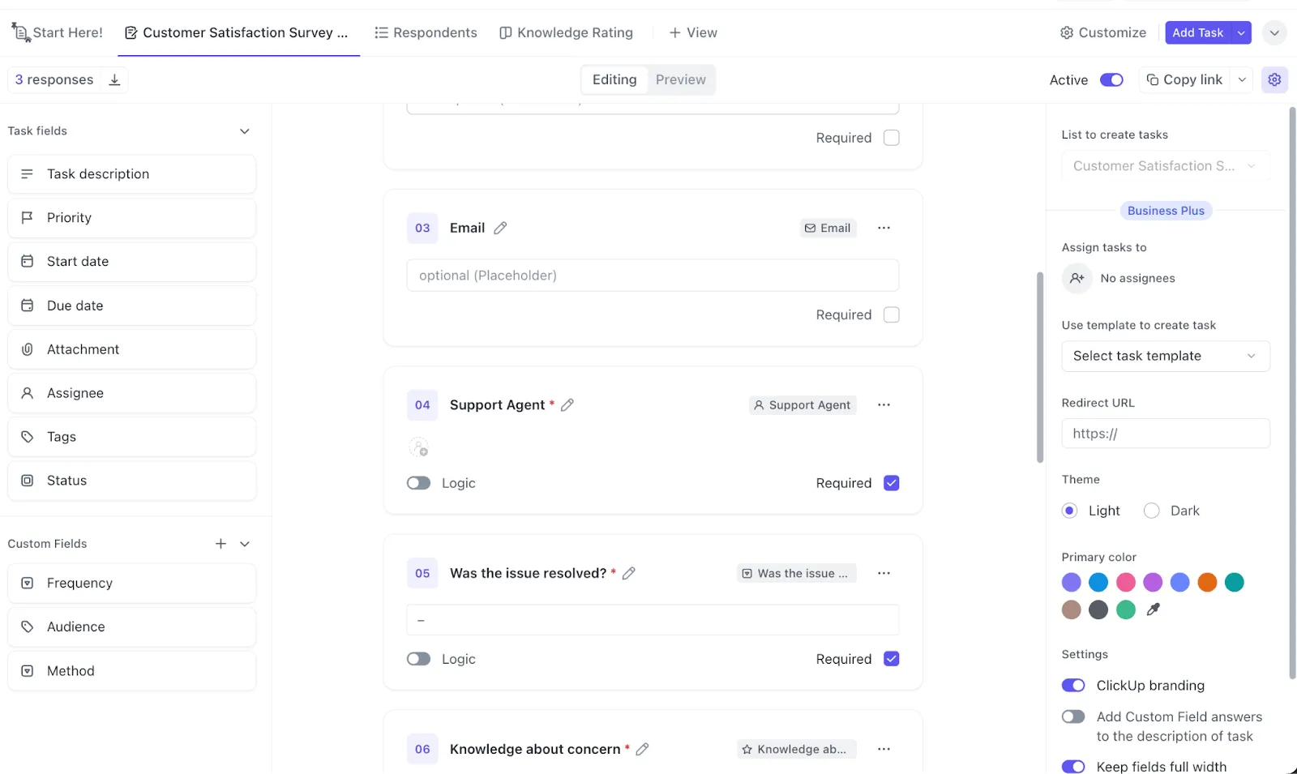Open the Knowledge Rating tab

click(x=567, y=32)
